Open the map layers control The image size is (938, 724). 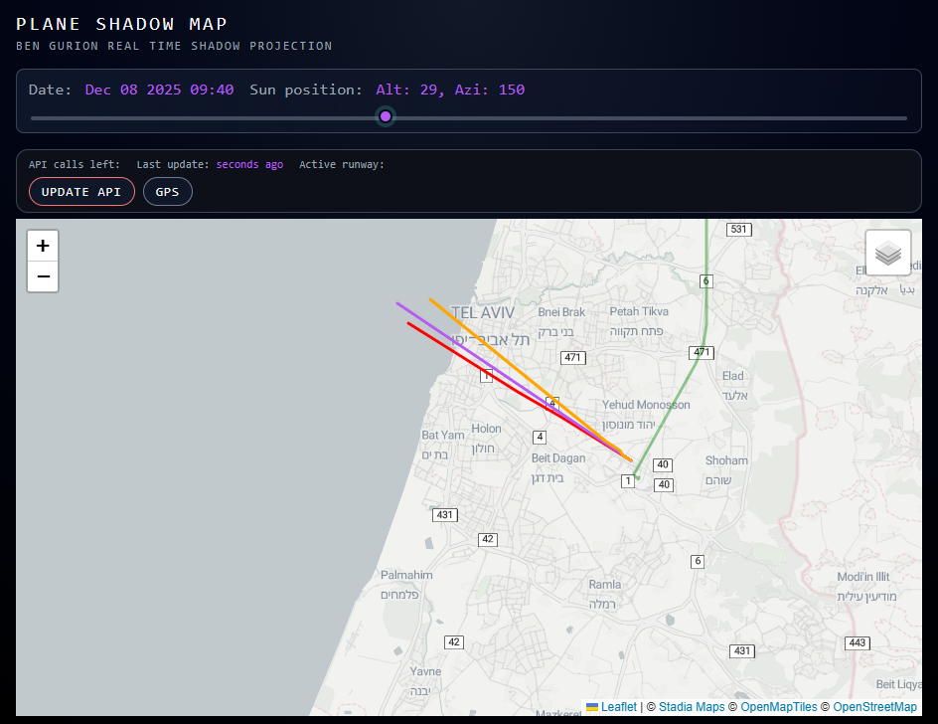coord(887,253)
